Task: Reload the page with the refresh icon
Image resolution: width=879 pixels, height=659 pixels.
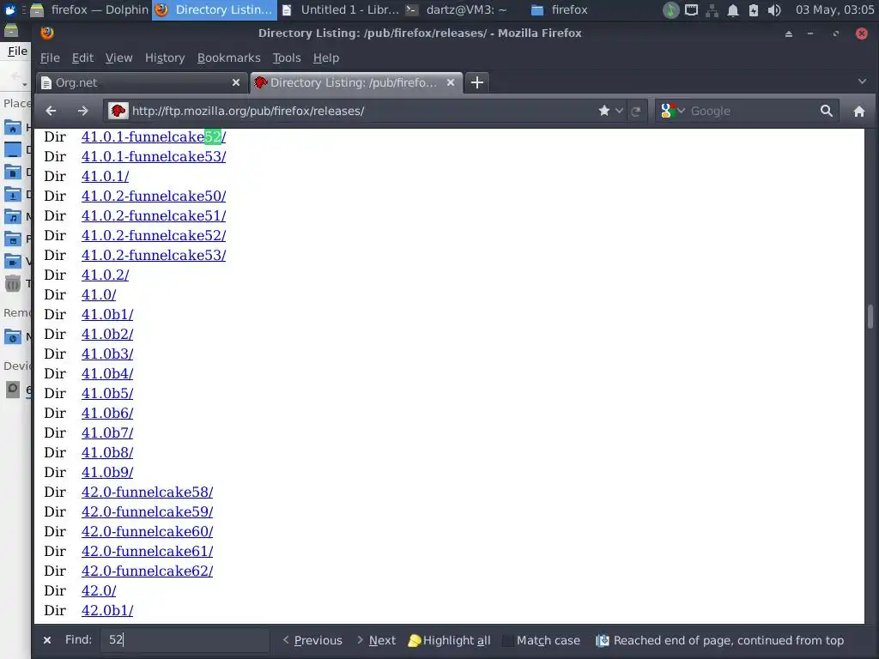Action: (x=636, y=111)
